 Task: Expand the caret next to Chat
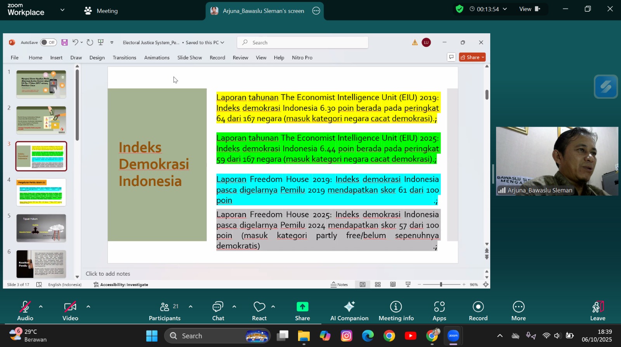coord(234,307)
